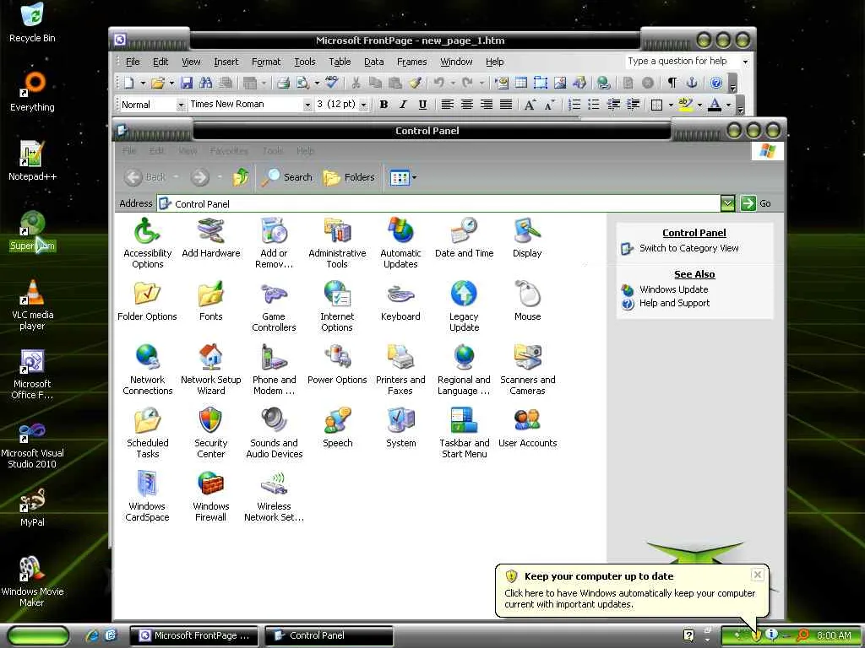Viewport: 865px width, 648px height.
Task: Insert hyperlink globe icon in FrontPage
Action: pyautogui.click(x=604, y=83)
